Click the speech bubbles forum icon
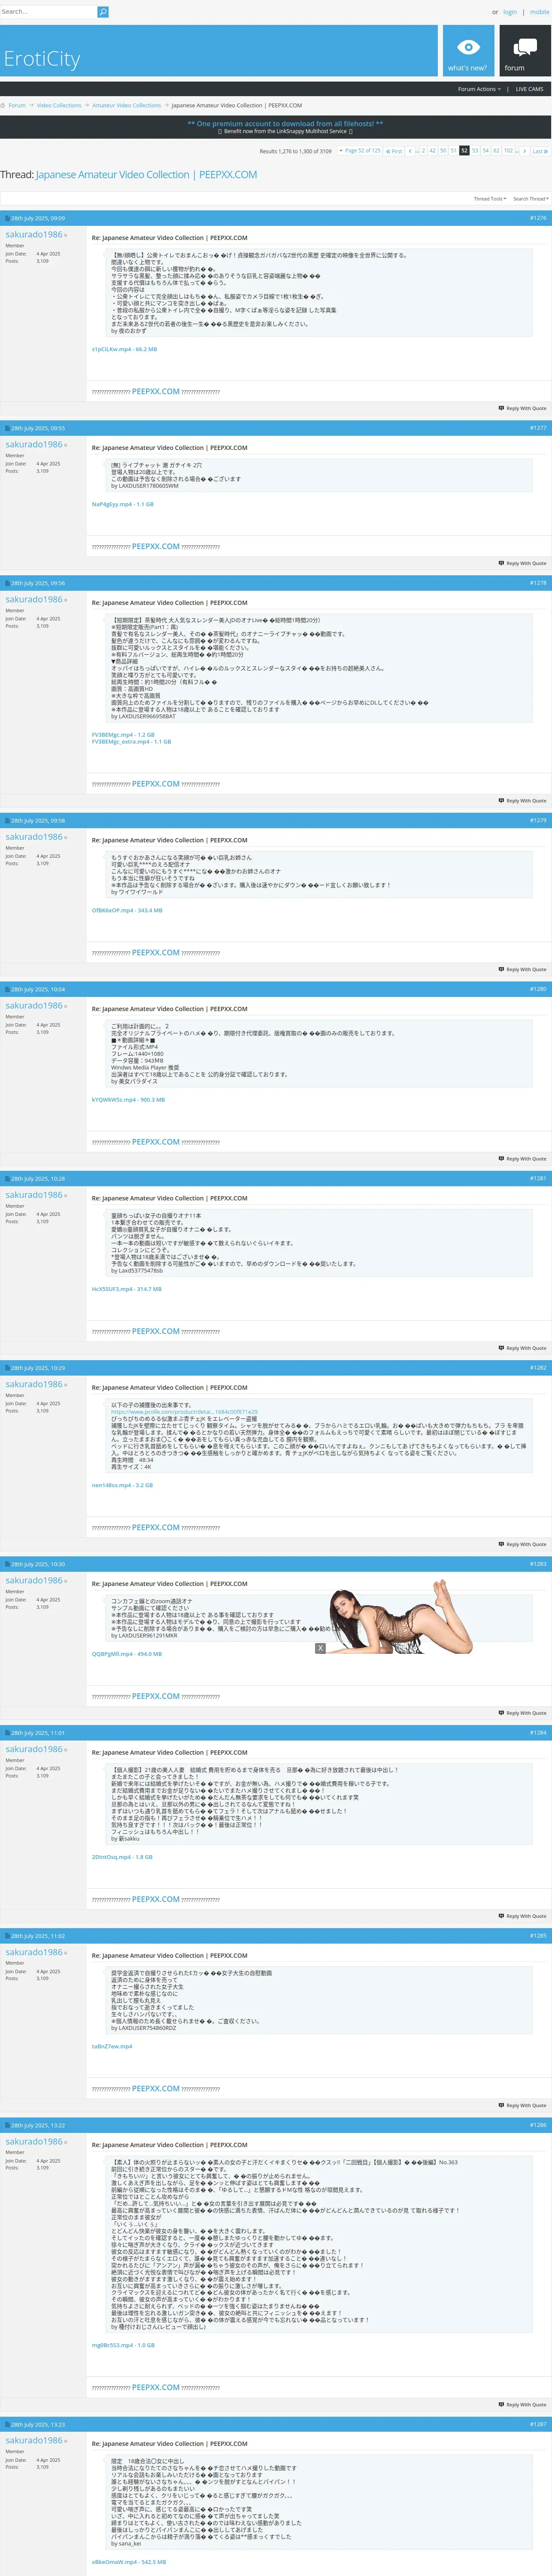The height and width of the screenshot is (2576, 552). 525,47
